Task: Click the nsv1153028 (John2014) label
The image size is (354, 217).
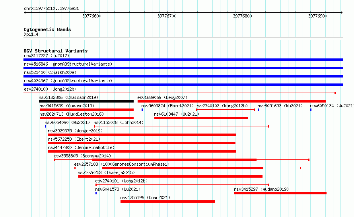Action: click(x=119, y=122)
